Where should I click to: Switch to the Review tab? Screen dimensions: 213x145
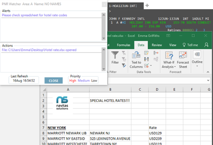[157, 45]
